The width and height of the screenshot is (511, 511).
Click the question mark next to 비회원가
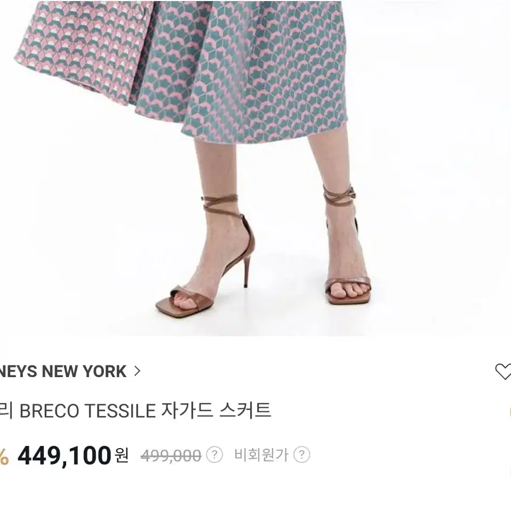tap(301, 454)
